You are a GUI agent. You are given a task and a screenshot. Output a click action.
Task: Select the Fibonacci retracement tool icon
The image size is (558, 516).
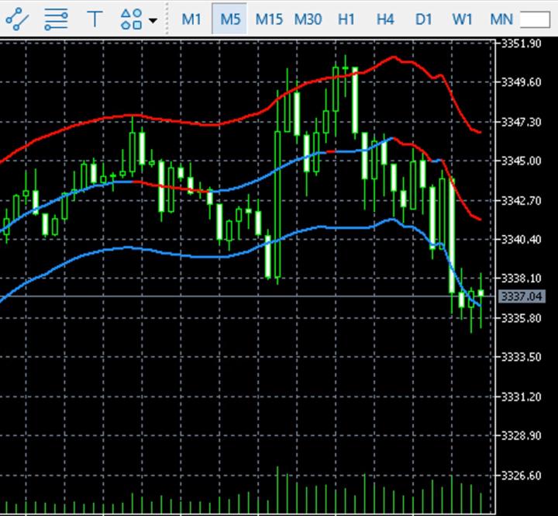point(55,19)
